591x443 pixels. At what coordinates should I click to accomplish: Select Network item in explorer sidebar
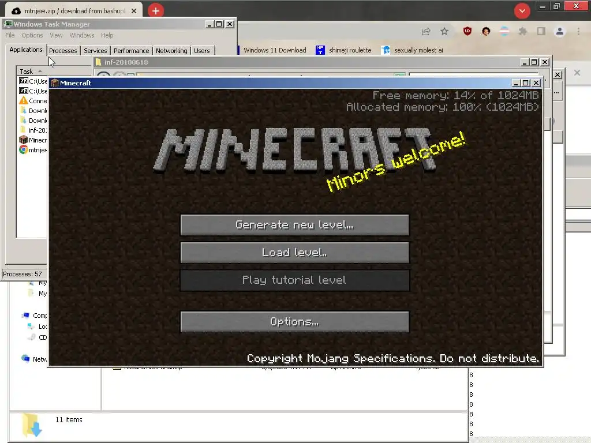34,359
